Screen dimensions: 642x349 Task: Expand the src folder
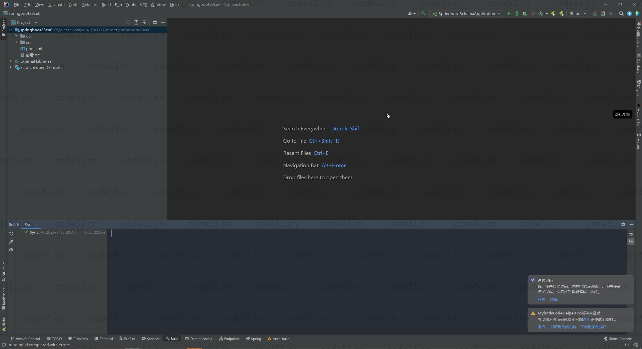point(16,42)
